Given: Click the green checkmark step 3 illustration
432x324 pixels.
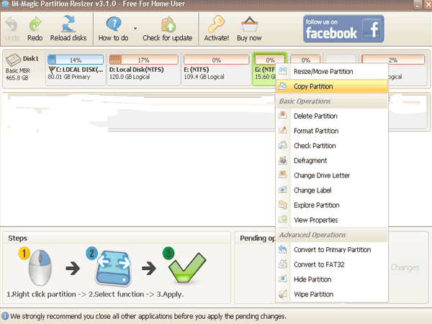Looking at the screenshot, I should click(x=187, y=268).
